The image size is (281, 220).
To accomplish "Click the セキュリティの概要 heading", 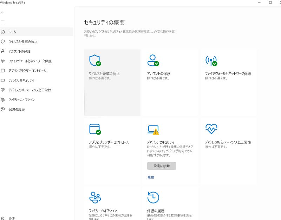I will tap(104, 22).
